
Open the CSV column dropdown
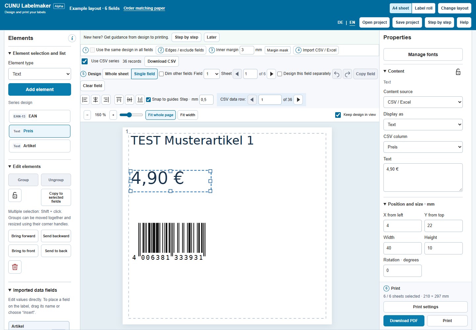pyautogui.click(x=423, y=147)
